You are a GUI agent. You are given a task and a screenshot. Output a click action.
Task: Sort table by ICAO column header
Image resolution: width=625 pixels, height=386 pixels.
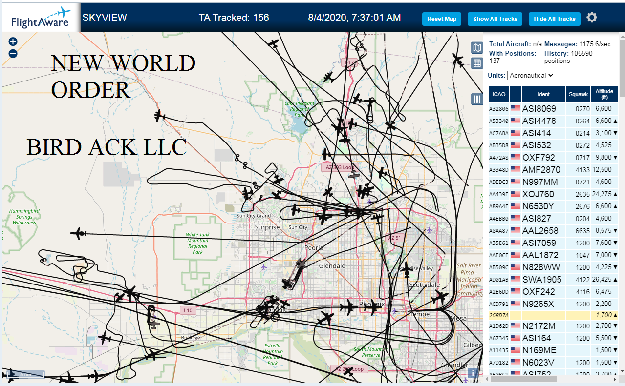pyautogui.click(x=499, y=94)
